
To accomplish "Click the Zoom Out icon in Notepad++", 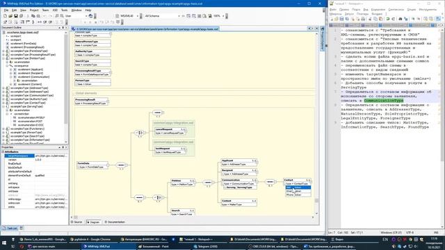I will (418, 19).
